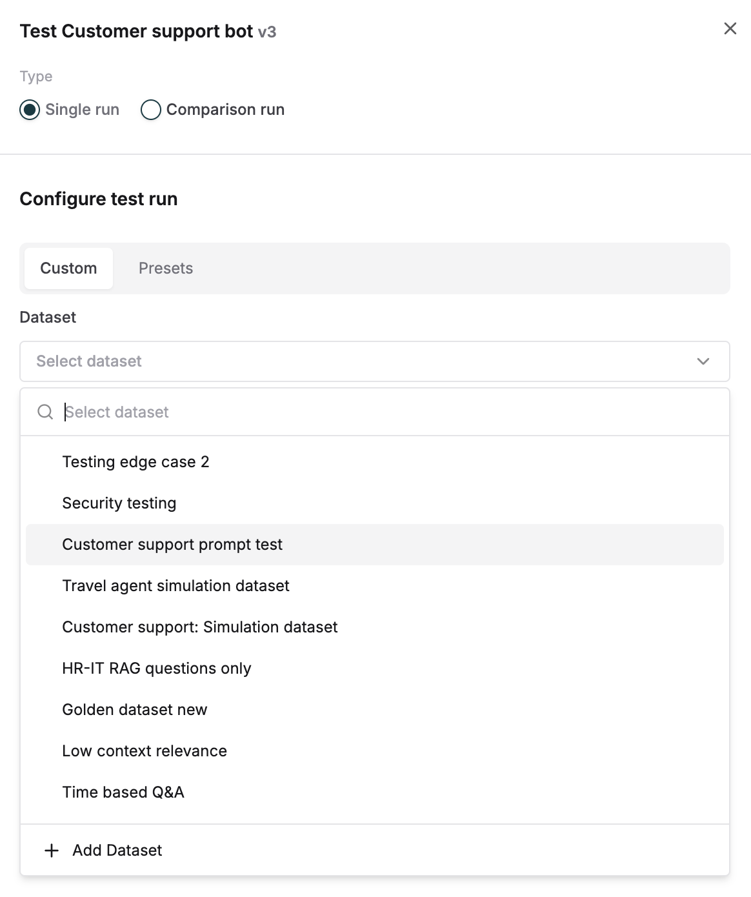Choose Customer support prompt test dataset
The width and height of the screenshot is (751, 897).
(172, 545)
